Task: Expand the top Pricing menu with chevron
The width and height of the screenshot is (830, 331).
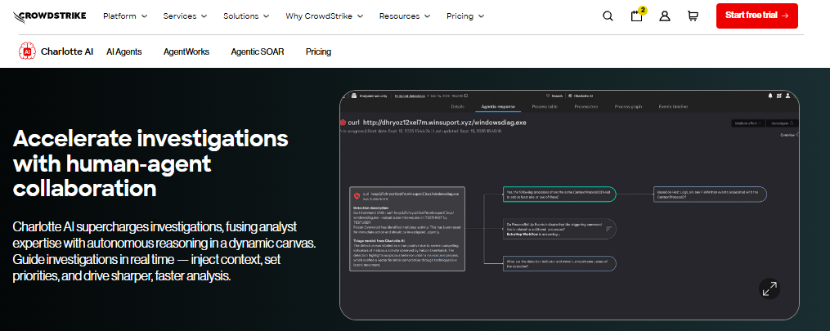Action: tap(465, 16)
